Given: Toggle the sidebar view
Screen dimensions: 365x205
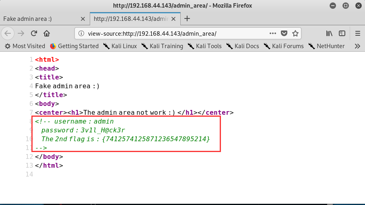Looking at the screenshot, I should (342, 33).
